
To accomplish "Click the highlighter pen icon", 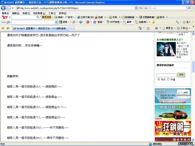I will click(154, 22).
